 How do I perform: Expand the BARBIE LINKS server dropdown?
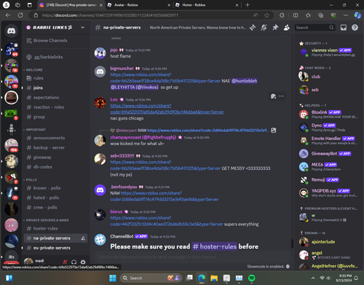tap(82, 28)
